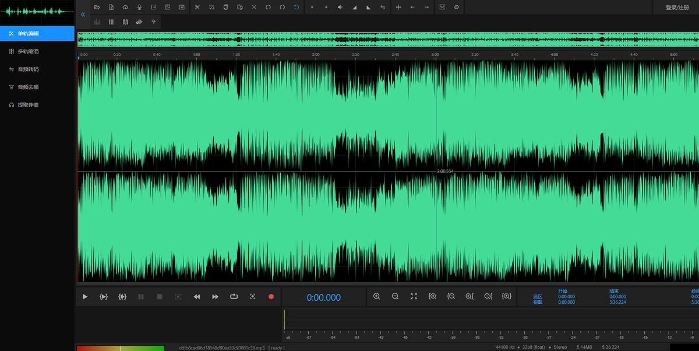Click the crop selection icon
The width and height of the screenshot is (699, 351).
(211, 7)
